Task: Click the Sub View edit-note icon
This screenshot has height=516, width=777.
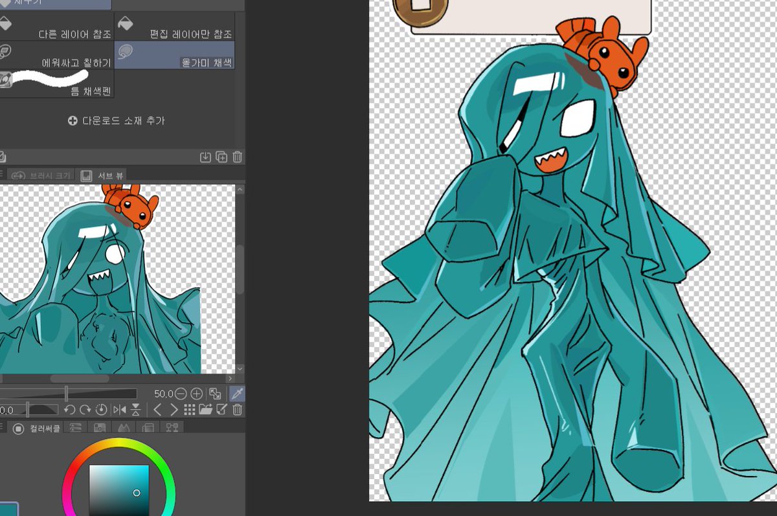Action: [222, 410]
